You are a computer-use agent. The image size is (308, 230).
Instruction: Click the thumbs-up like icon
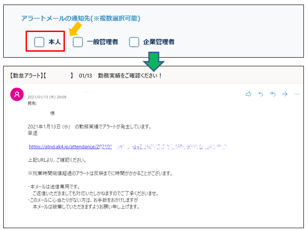click(x=249, y=94)
